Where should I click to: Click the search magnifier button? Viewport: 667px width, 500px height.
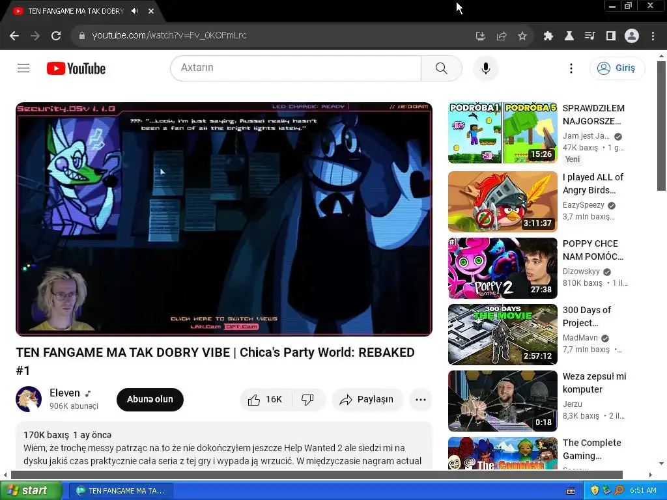(x=442, y=68)
